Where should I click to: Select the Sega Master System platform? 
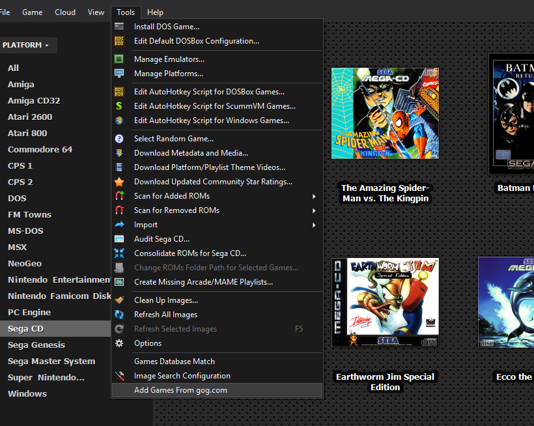[x=51, y=362]
